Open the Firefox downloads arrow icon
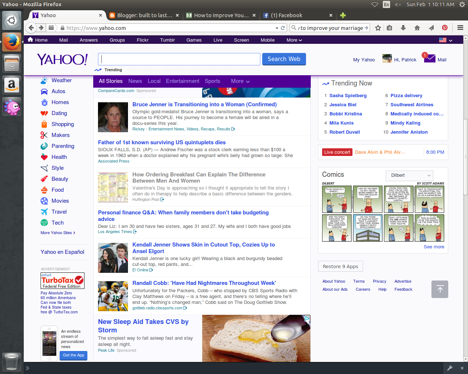The width and height of the screenshot is (468, 374). (403, 28)
